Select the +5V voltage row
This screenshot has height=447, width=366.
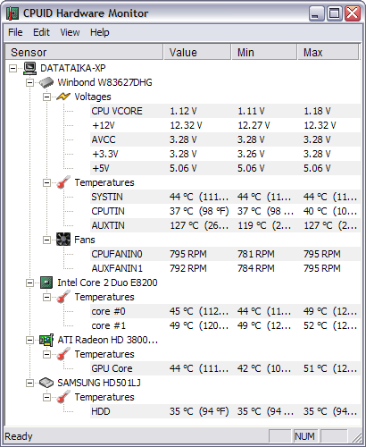point(225,168)
